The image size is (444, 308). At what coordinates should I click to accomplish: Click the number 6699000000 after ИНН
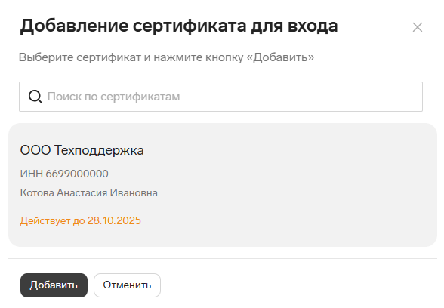tap(77, 174)
